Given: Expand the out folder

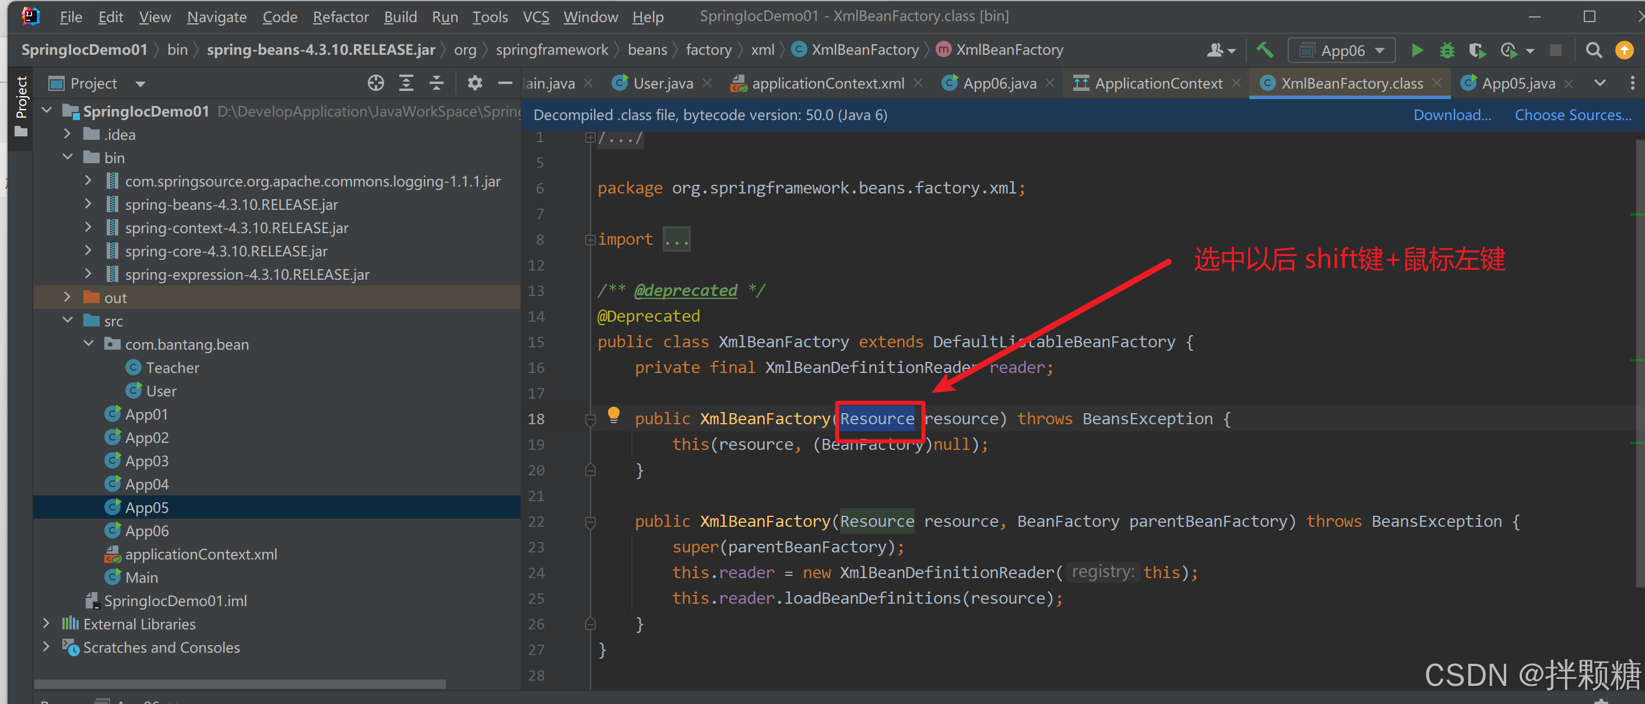Looking at the screenshot, I should coord(67,297).
